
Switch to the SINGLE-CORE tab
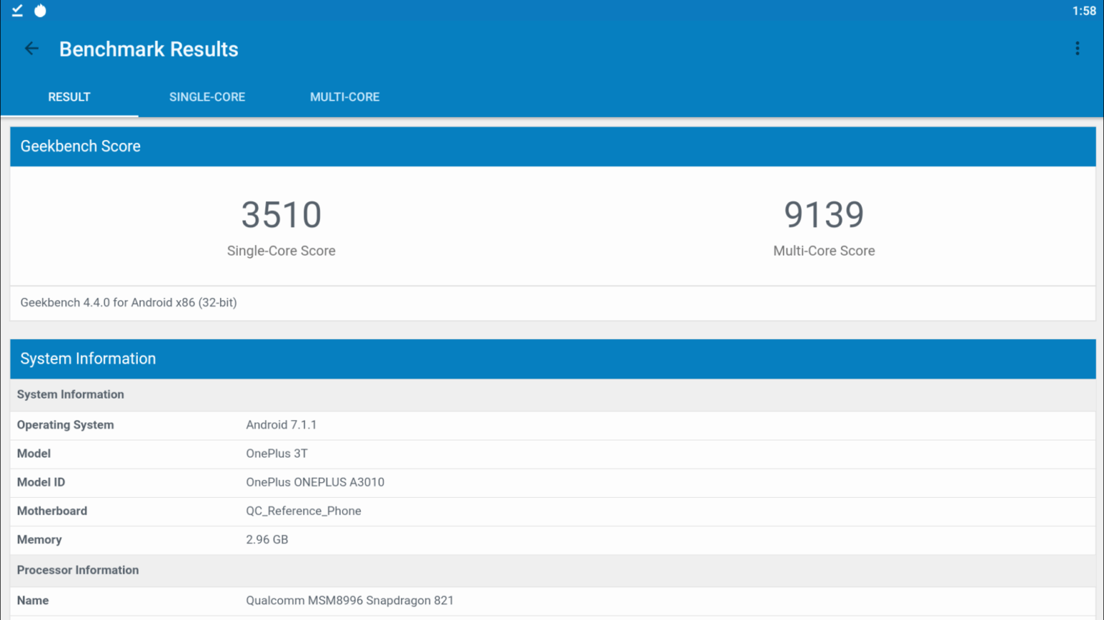pyautogui.click(x=207, y=97)
